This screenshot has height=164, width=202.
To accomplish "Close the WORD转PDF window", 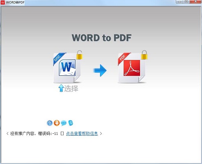I will (x=196, y=2).
